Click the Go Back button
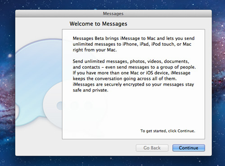The width and height of the screenshot is (225, 166). (152, 148)
